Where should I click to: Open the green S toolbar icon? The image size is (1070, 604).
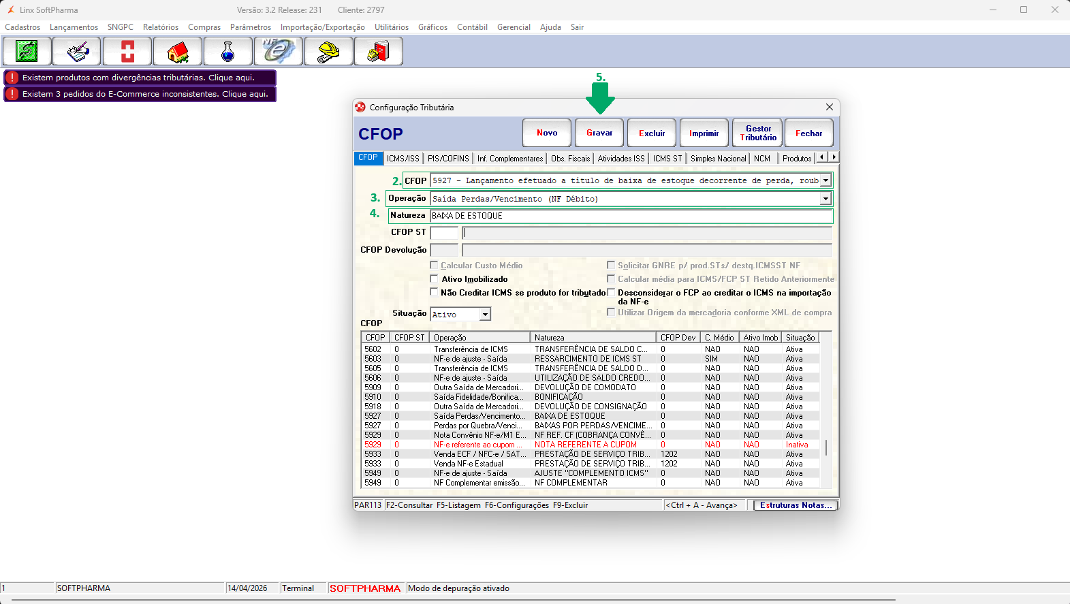[x=27, y=51]
